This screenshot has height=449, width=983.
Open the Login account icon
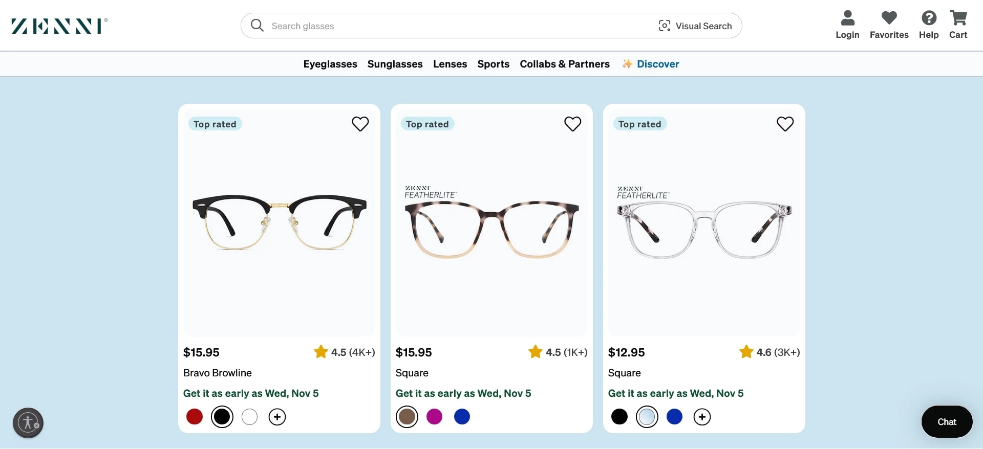[x=847, y=19]
